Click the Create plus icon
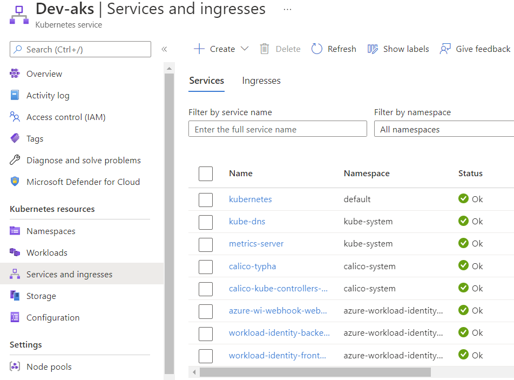 pos(199,49)
